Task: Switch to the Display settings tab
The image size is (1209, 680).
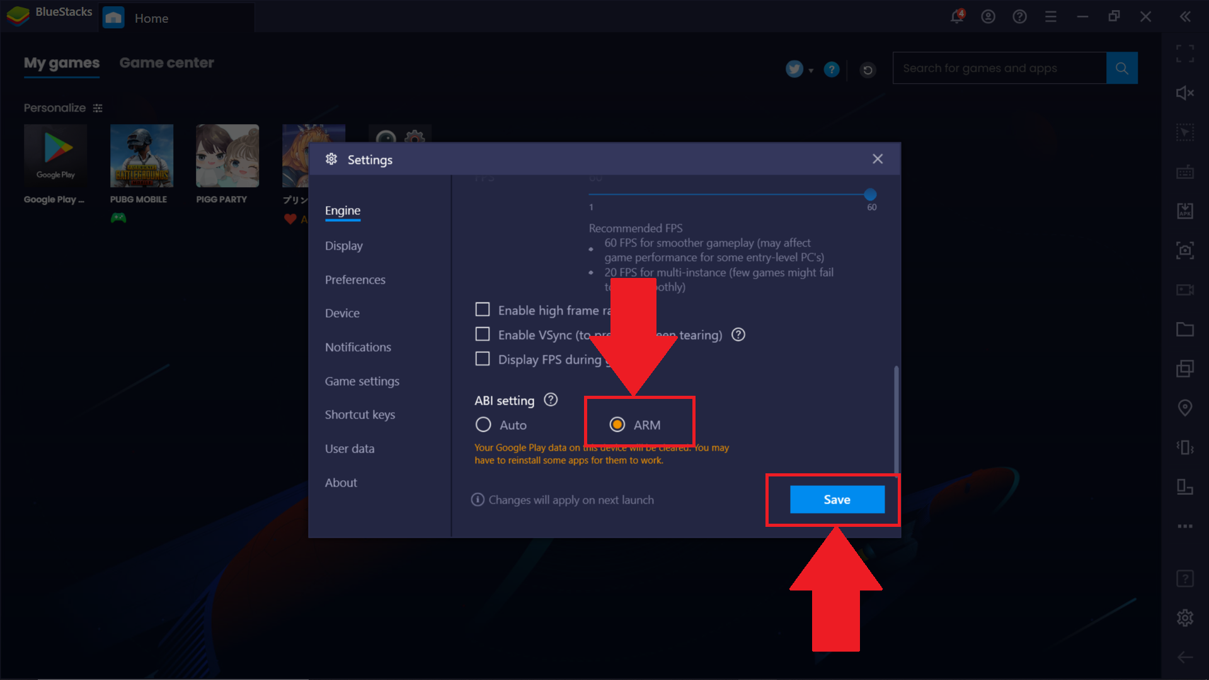Action: [x=343, y=246]
